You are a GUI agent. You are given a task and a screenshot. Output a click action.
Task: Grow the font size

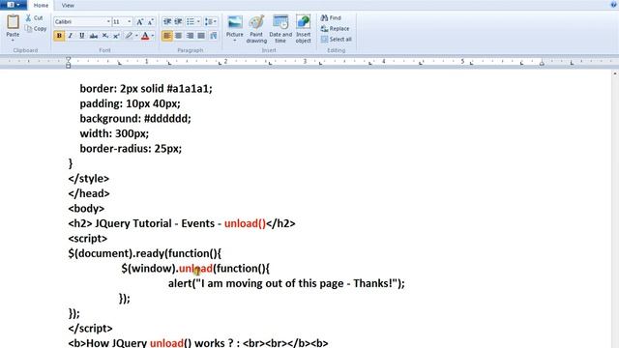tap(139, 22)
